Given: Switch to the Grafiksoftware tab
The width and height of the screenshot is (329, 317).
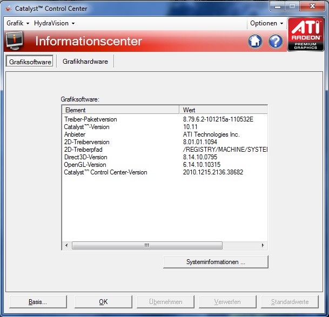Looking at the screenshot, I should [30, 62].
